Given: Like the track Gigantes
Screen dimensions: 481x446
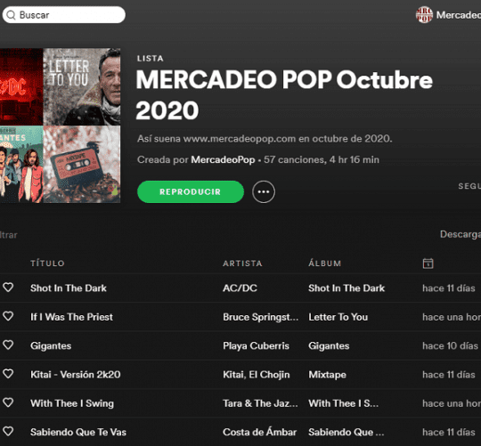Looking at the screenshot, I should click(x=8, y=345).
